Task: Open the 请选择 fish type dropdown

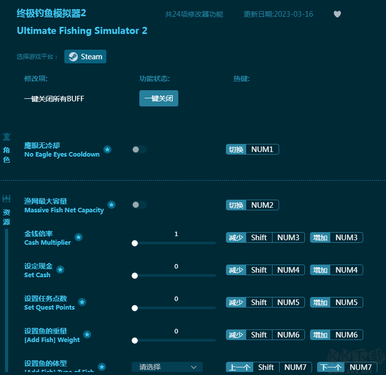Action: (167, 367)
